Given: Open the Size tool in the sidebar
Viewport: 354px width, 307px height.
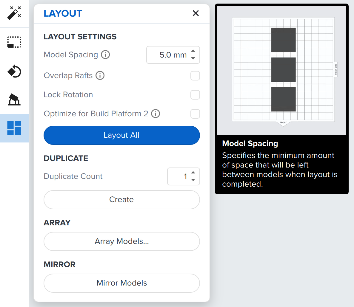Looking at the screenshot, I should (x=14, y=42).
